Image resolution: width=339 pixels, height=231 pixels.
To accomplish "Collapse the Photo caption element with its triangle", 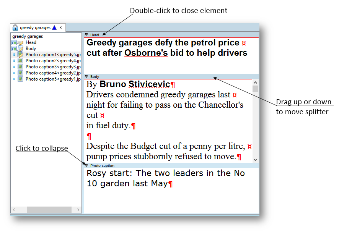I will 86,165.
